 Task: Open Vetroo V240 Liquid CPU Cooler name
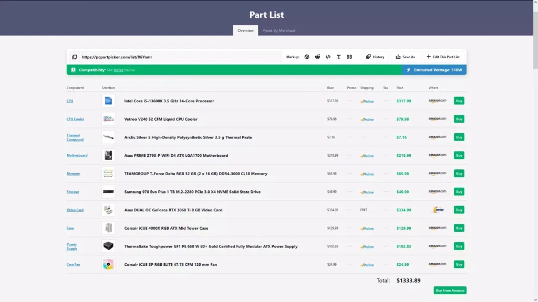click(161, 119)
